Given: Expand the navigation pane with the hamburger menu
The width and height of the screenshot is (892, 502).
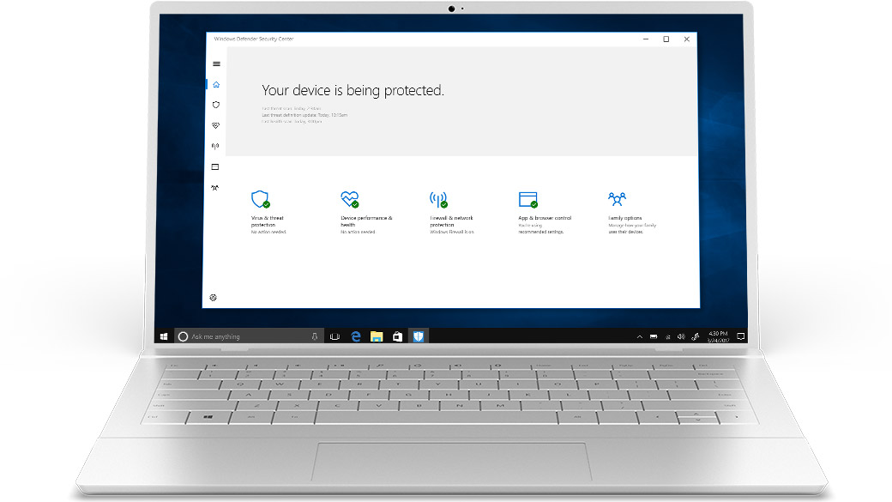Looking at the screenshot, I should tap(215, 64).
